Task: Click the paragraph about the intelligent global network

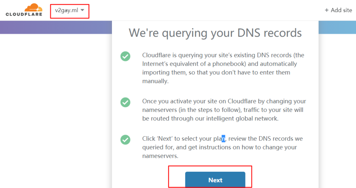Action: 224,110
